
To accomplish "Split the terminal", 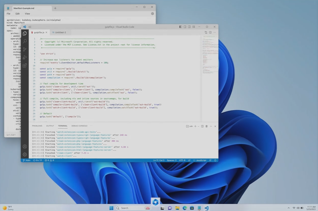I will pos(202,126).
